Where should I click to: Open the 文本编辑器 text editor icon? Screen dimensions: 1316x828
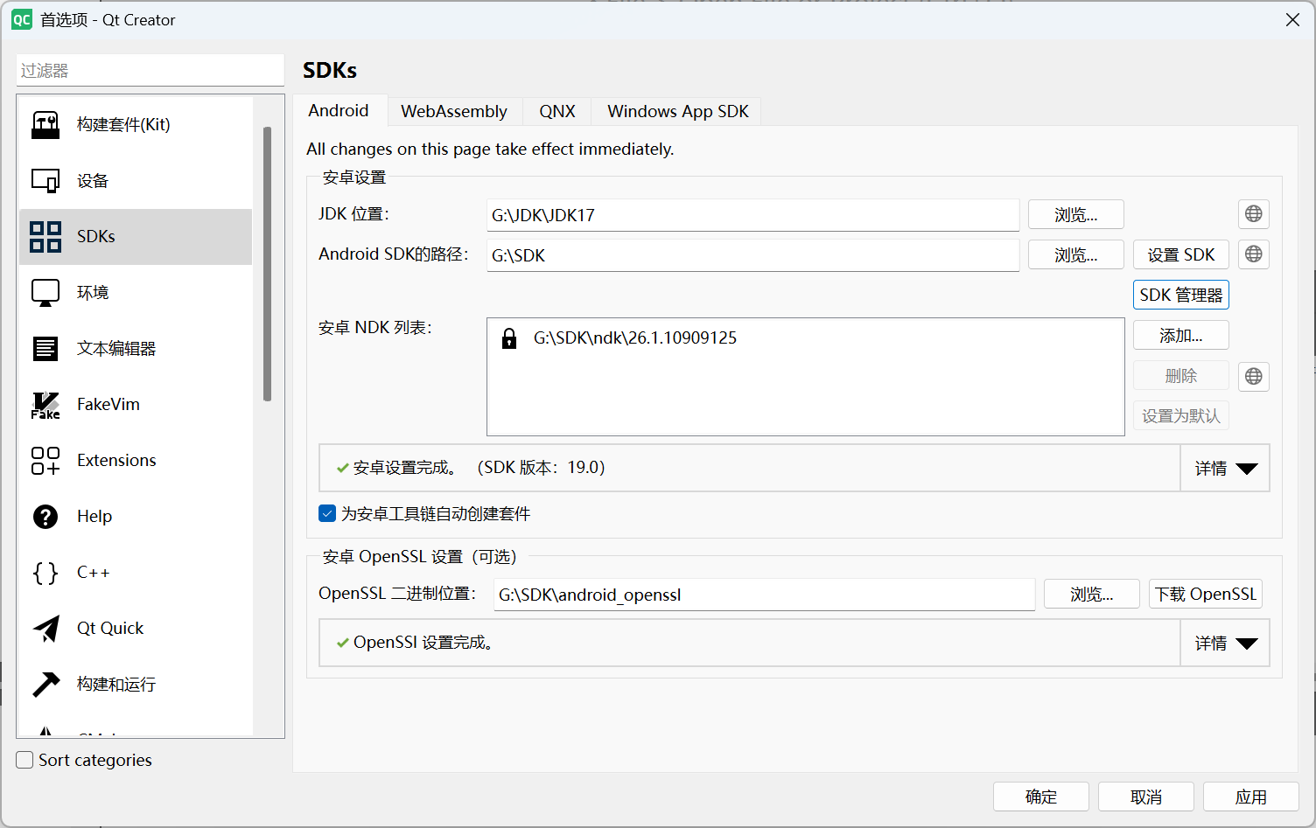tap(45, 349)
